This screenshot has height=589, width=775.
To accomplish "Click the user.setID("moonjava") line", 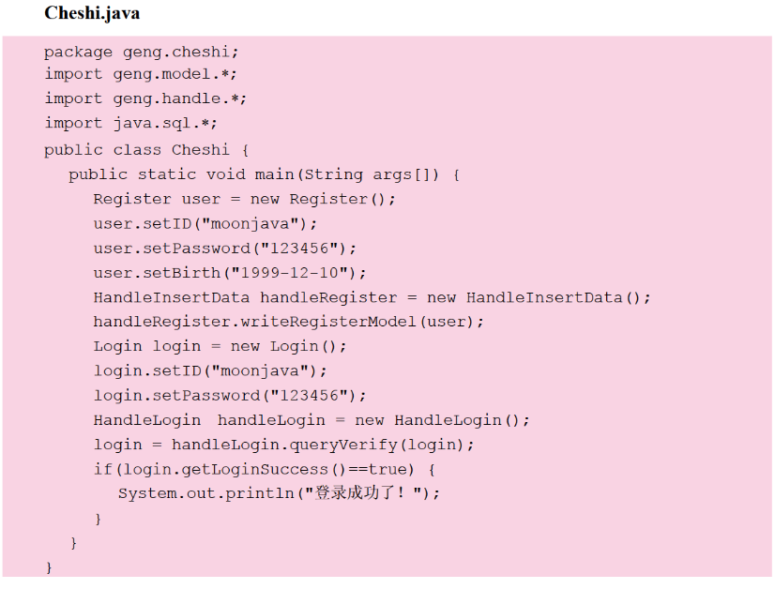I will pos(205,223).
